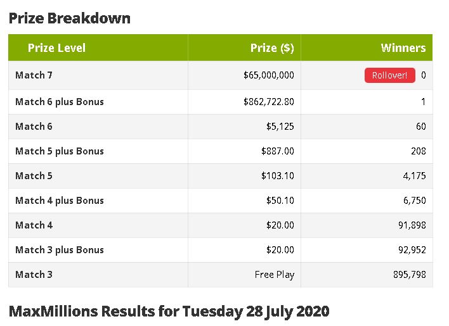Click the 208 winners count
This screenshot has width=449, height=326.
pyautogui.click(x=419, y=151)
